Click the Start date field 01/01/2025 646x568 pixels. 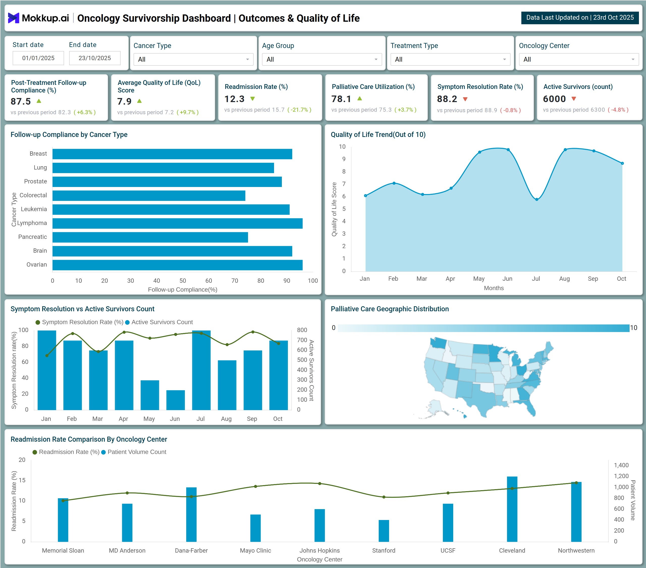tap(38, 58)
